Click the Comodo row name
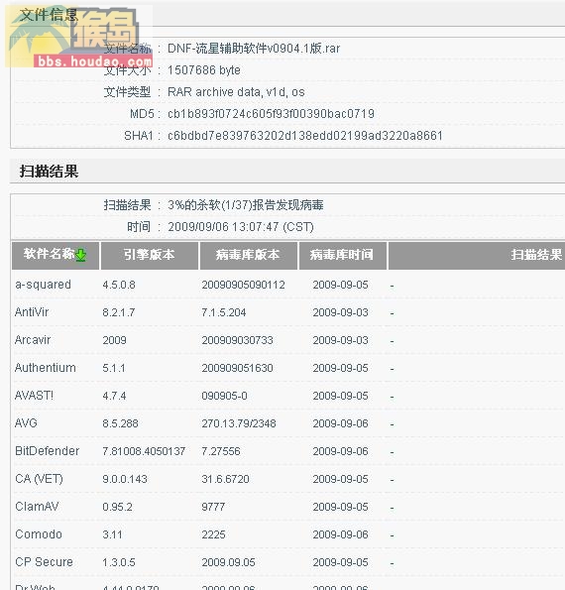 pos(39,534)
